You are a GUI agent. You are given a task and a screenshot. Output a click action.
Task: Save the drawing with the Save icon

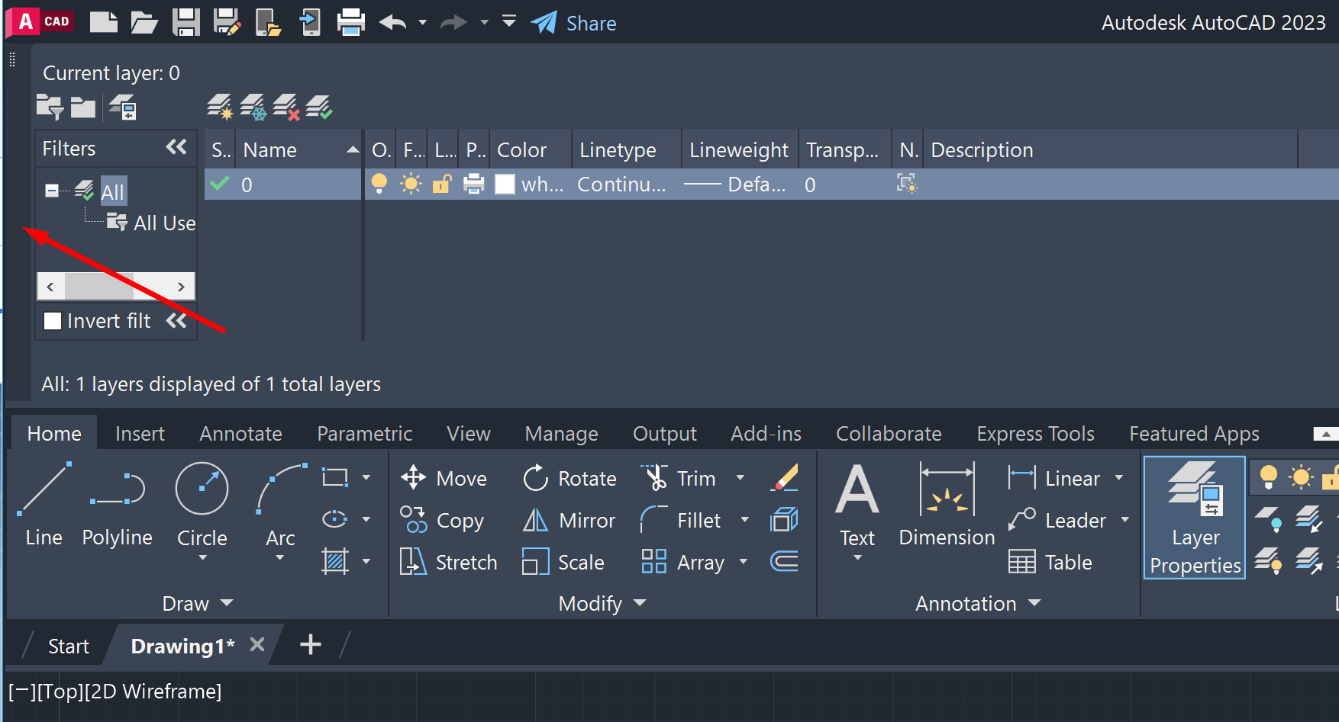point(186,22)
